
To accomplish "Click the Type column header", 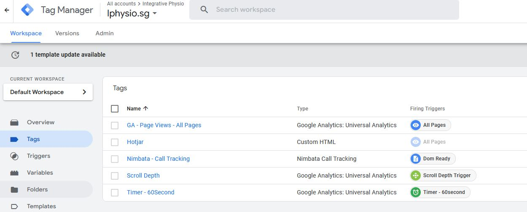I will pos(302,108).
